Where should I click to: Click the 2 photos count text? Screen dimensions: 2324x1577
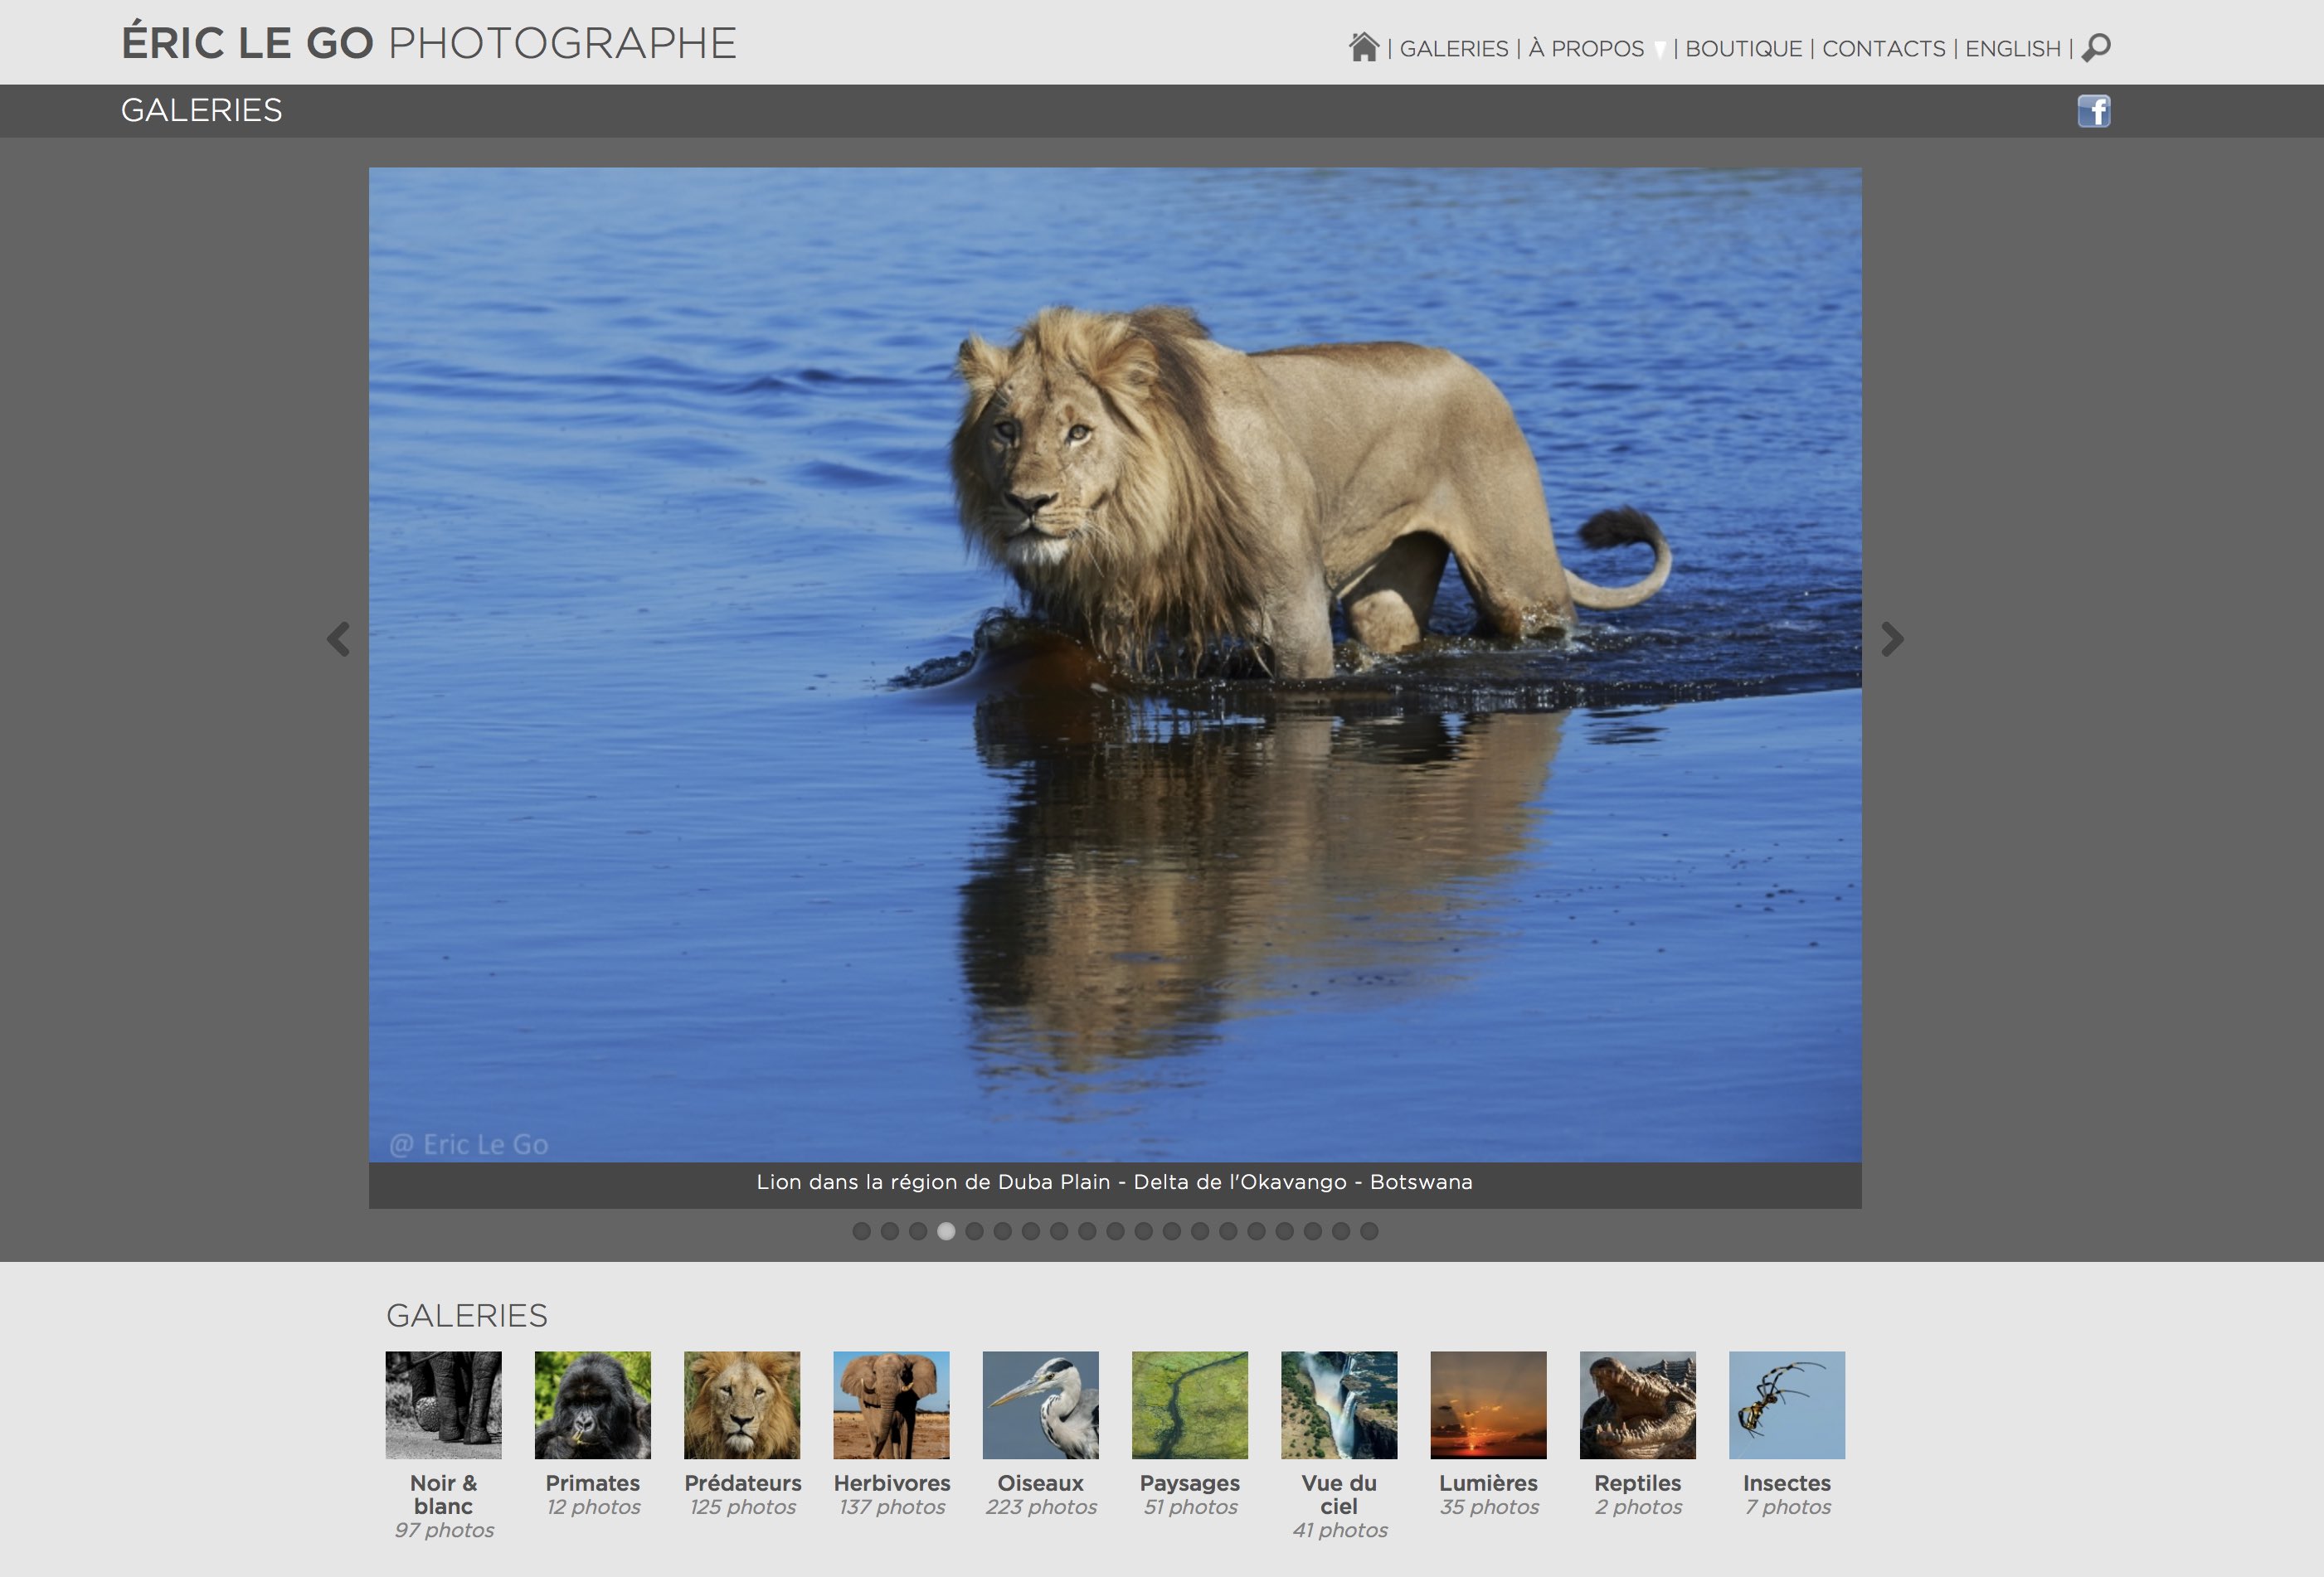point(1638,1507)
